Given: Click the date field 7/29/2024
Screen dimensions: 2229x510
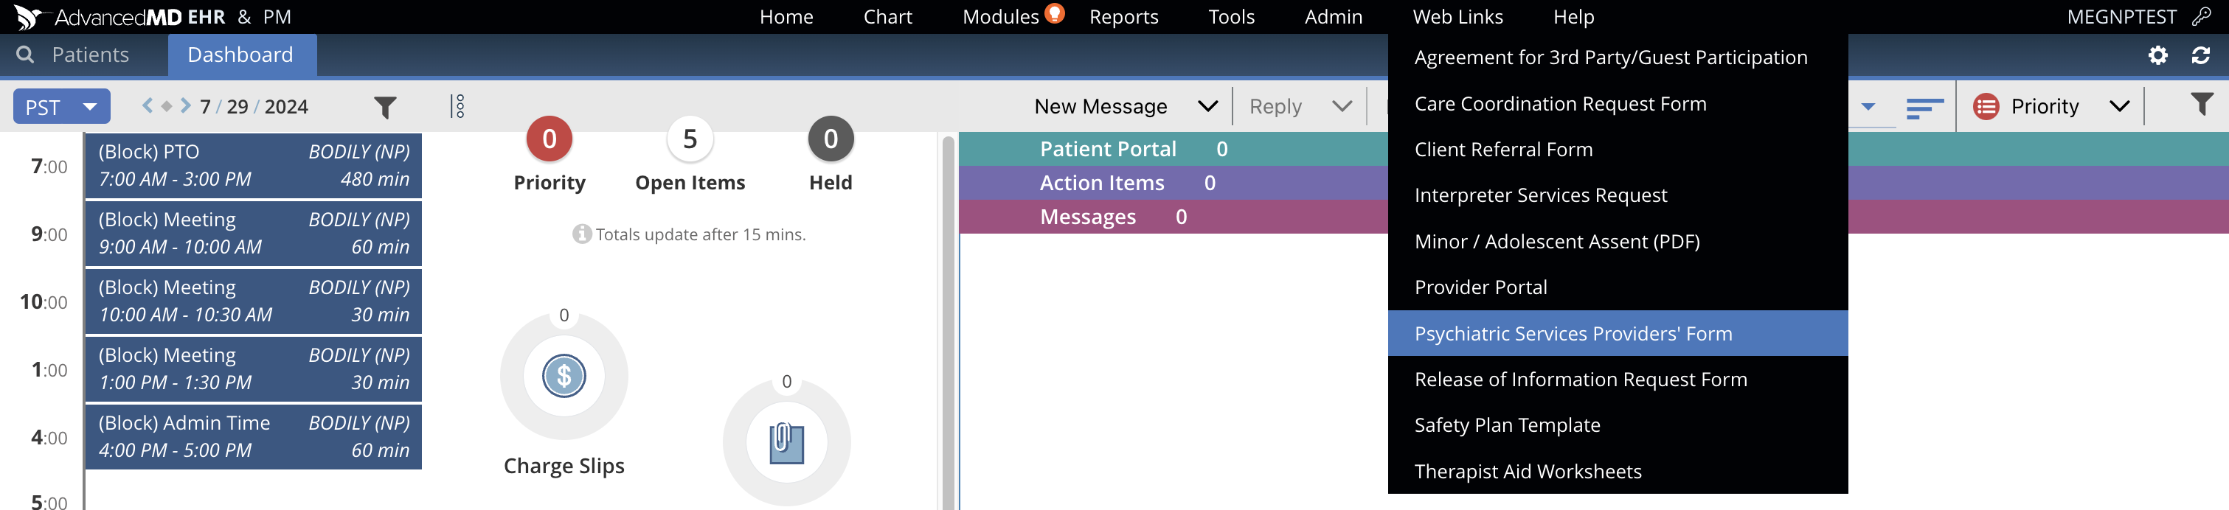Looking at the screenshot, I should pyautogui.click(x=254, y=106).
